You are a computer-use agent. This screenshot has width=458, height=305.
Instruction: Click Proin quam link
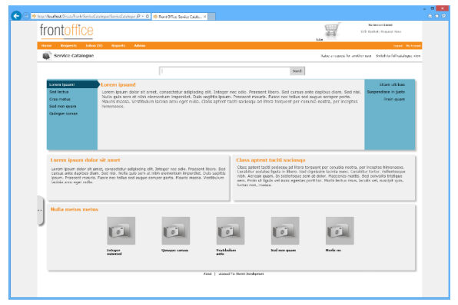(394, 100)
